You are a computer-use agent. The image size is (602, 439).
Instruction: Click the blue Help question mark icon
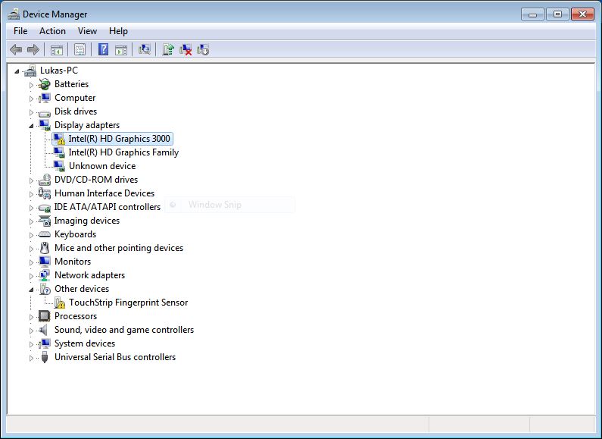pyautogui.click(x=103, y=49)
